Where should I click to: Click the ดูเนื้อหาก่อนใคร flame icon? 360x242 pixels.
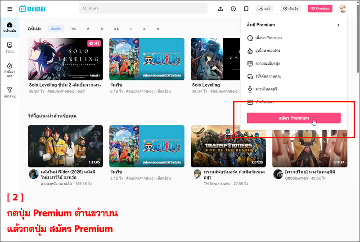coord(250,51)
